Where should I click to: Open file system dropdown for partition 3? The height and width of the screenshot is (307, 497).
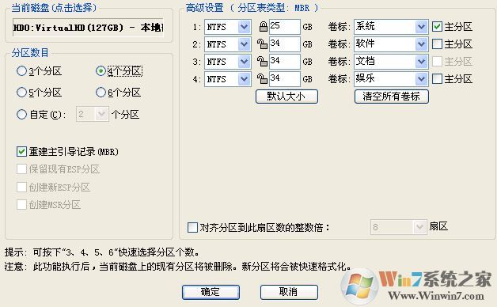(244, 62)
